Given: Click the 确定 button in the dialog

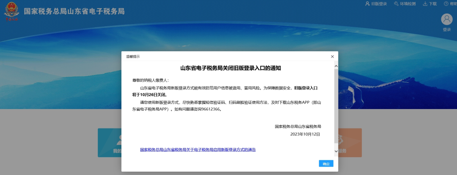Looking at the screenshot, I should click(x=326, y=164).
